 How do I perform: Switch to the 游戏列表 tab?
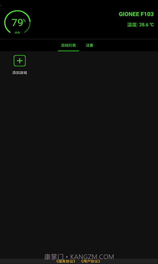68,45
